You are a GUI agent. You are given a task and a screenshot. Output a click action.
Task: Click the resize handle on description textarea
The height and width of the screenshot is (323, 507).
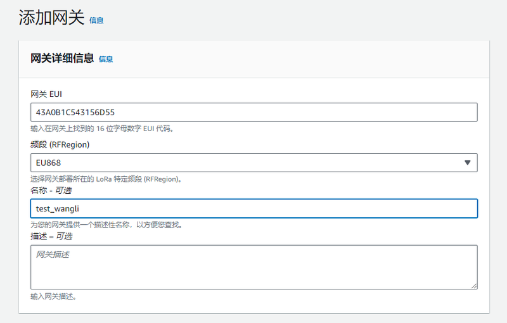coord(474,286)
